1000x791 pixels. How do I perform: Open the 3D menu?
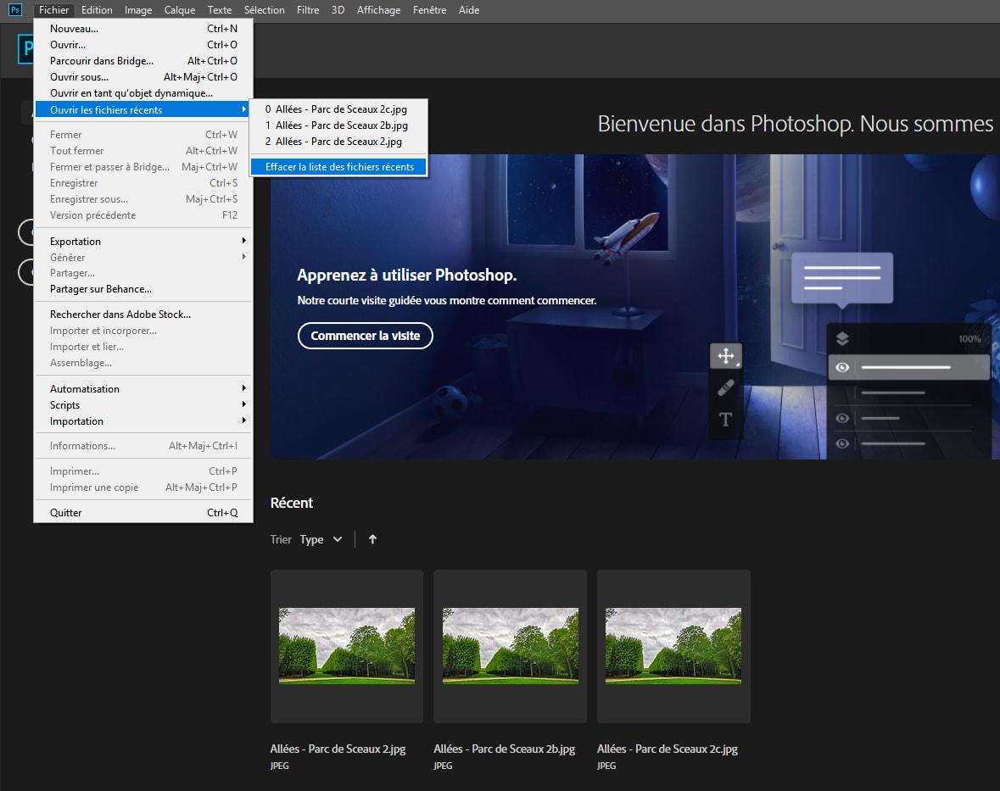point(338,9)
